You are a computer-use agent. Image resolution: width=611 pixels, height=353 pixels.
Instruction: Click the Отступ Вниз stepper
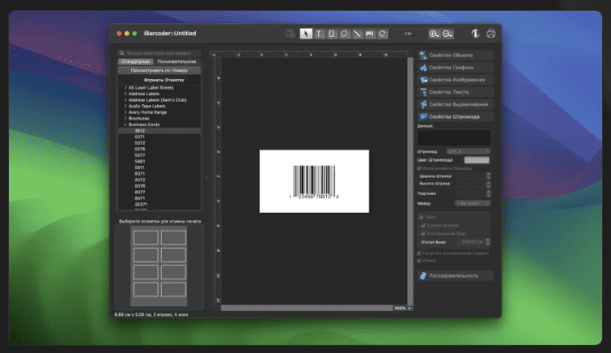[488, 242]
